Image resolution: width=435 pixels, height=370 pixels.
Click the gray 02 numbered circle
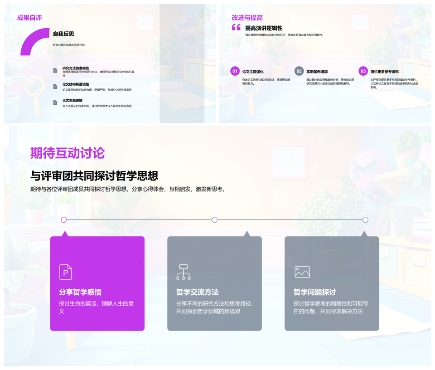tap(299, 71)
